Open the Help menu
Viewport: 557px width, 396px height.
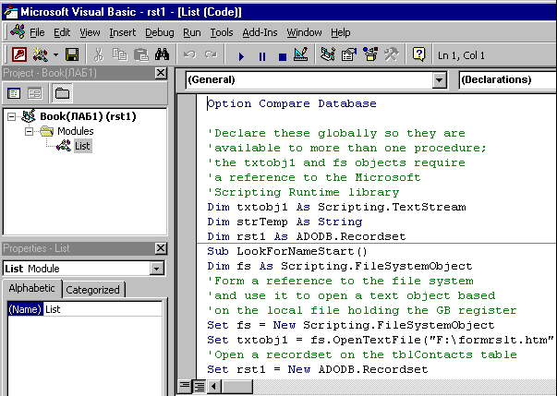click(x=340, y=32)
